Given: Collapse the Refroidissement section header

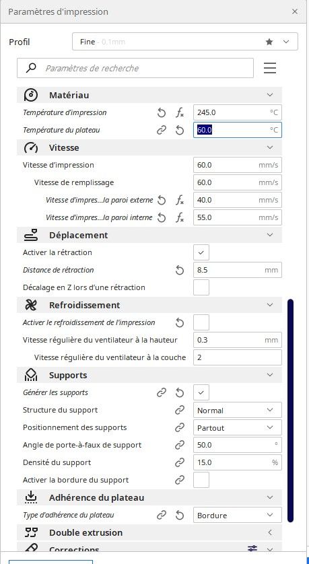Looking at the screenshot, I should point(149,305).
